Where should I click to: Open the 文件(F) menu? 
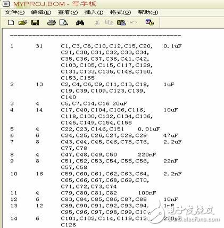pyautogui.click(x=14, y=12)
